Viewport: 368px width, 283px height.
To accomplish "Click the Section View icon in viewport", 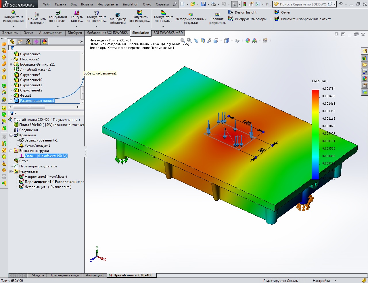I will click(203, 41).
